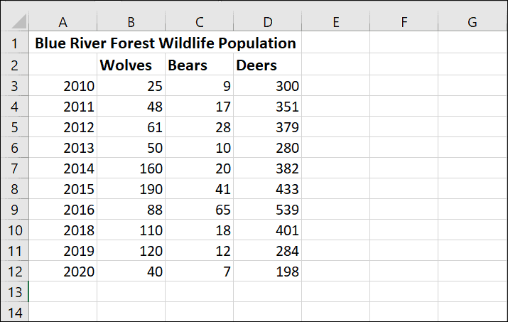Select column D header
This screenshot has height=322, width=508.
coord(268,21)
